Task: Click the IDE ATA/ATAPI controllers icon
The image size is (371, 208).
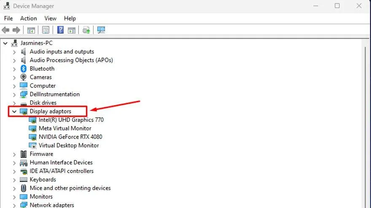Action: (x=24, y=171)
